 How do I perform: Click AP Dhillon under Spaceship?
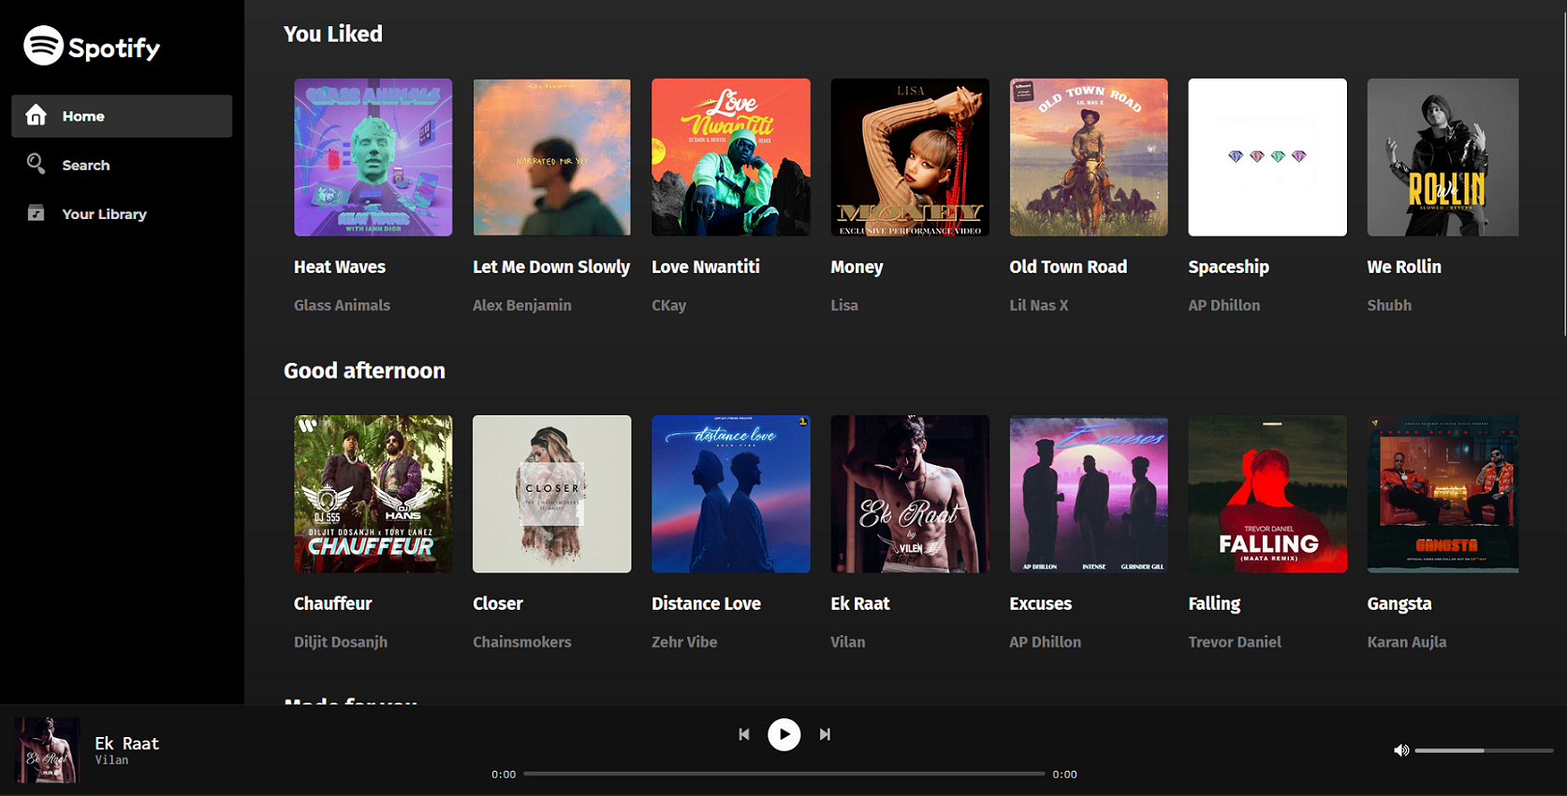click(1223, 305)
